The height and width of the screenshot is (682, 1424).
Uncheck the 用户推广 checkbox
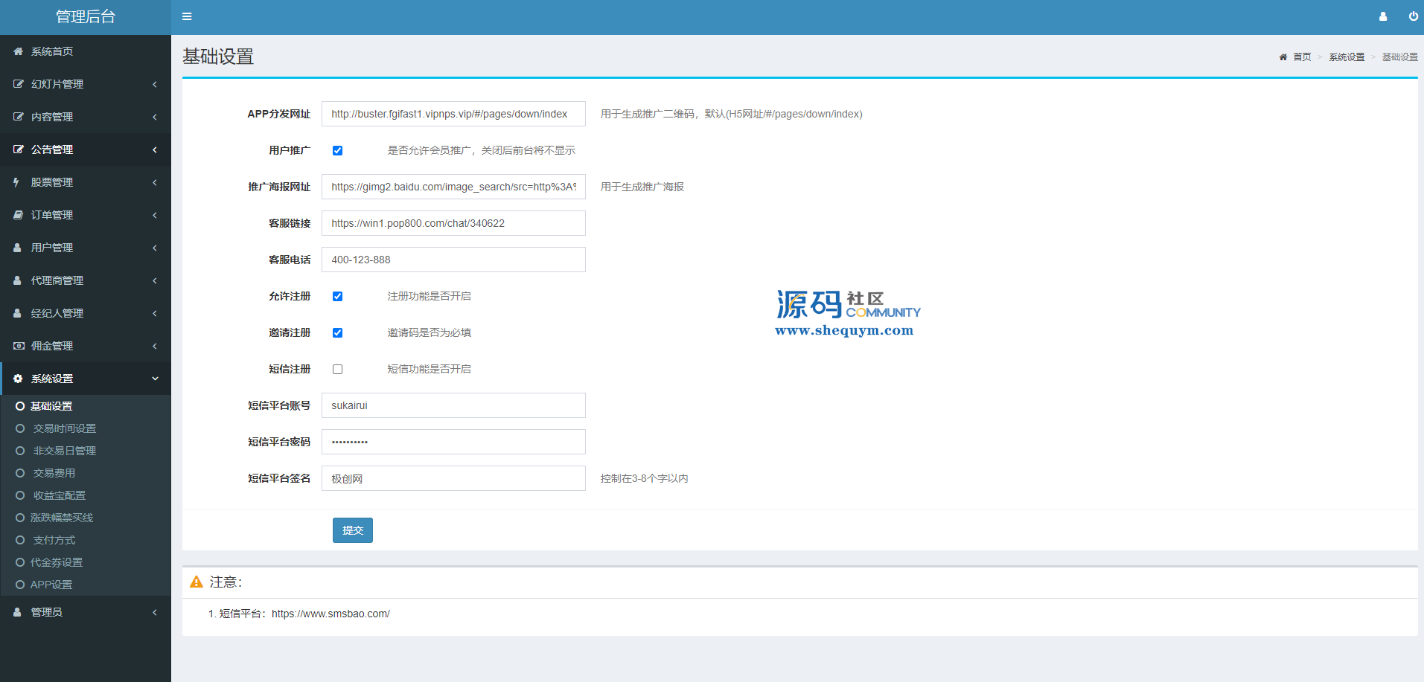(337, 150)
